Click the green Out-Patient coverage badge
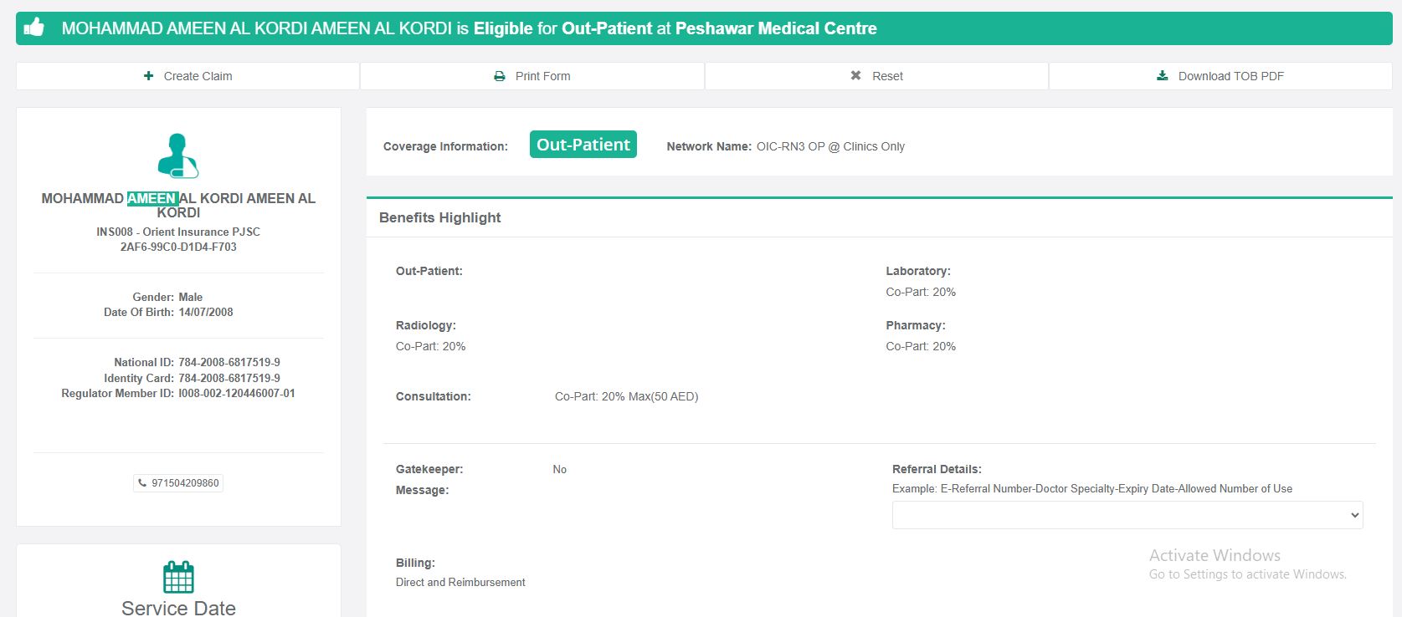 583,145
